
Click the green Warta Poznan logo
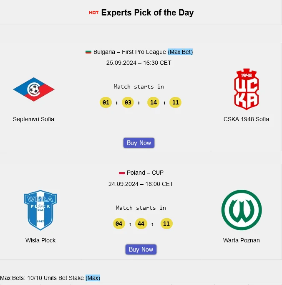pyautogui.click(x=242, y=210)
